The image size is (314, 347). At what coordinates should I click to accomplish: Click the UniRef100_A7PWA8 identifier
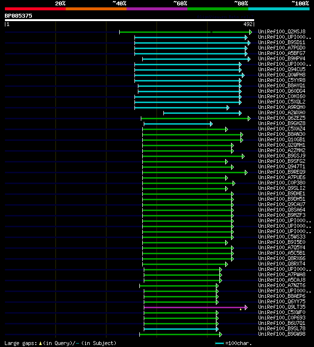click(282, 275)
